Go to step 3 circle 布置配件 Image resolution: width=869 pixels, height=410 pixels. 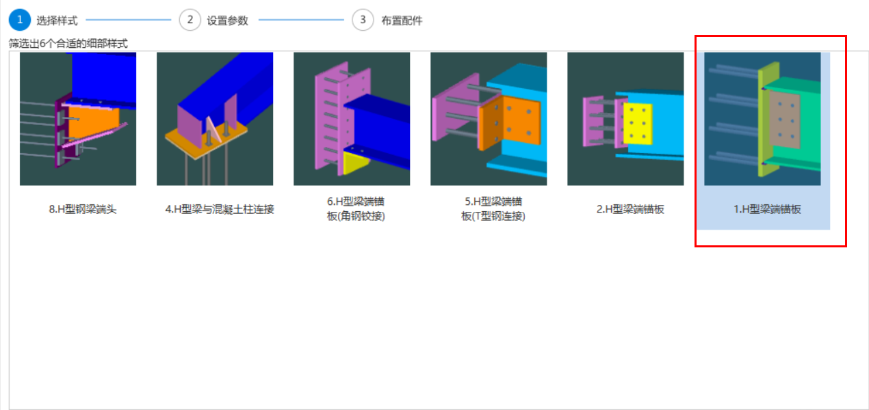click(x=363, y=20)
